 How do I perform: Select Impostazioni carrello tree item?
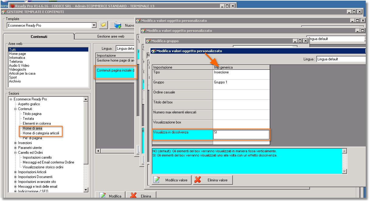click(37, 157)
